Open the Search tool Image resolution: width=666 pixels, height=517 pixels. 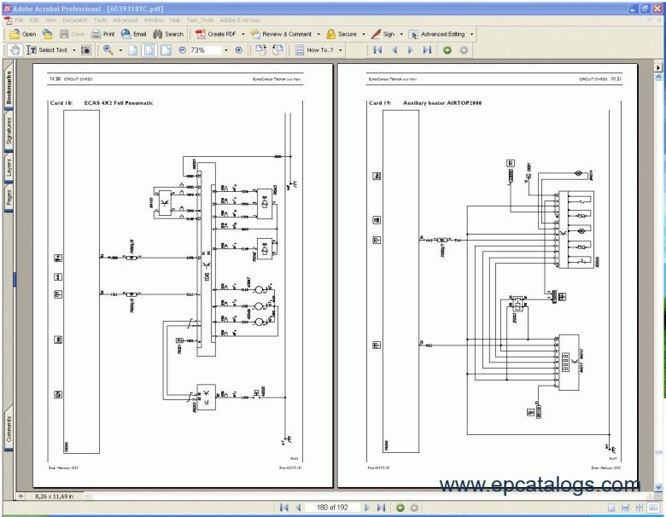tap(168, 34)
